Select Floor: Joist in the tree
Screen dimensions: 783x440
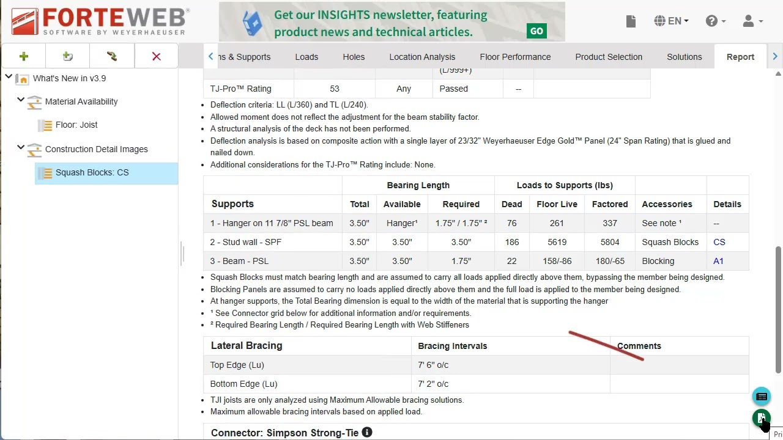76,125
